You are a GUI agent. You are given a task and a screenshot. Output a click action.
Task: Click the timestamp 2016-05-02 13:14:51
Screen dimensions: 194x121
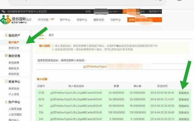pyautogui.click(x=162, y=99)
